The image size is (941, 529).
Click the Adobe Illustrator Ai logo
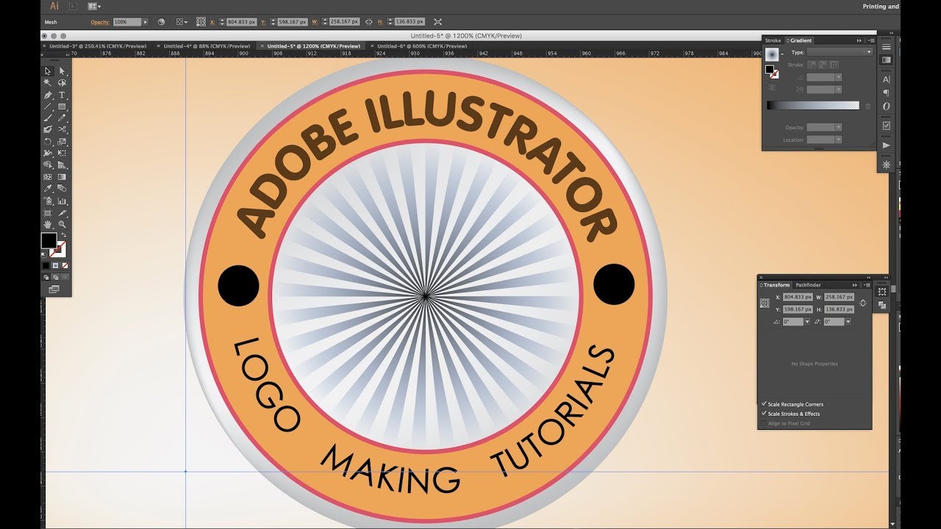click(54, 6)
